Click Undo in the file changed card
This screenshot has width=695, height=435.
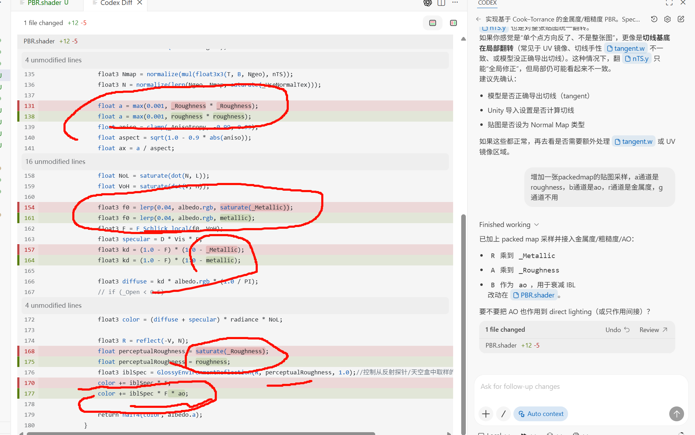click(x=617, y=330)
